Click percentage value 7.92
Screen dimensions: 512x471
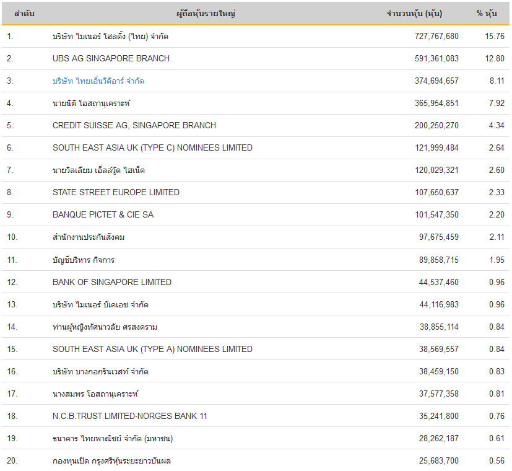pyautogui.click(x=497, y=103)
